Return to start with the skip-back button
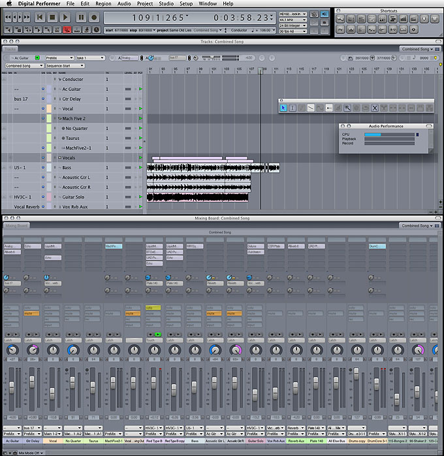The width and height of the screenshot is (444, 456). click(x=40, y=18)
